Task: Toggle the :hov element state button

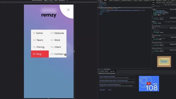Action: point(166,5)
